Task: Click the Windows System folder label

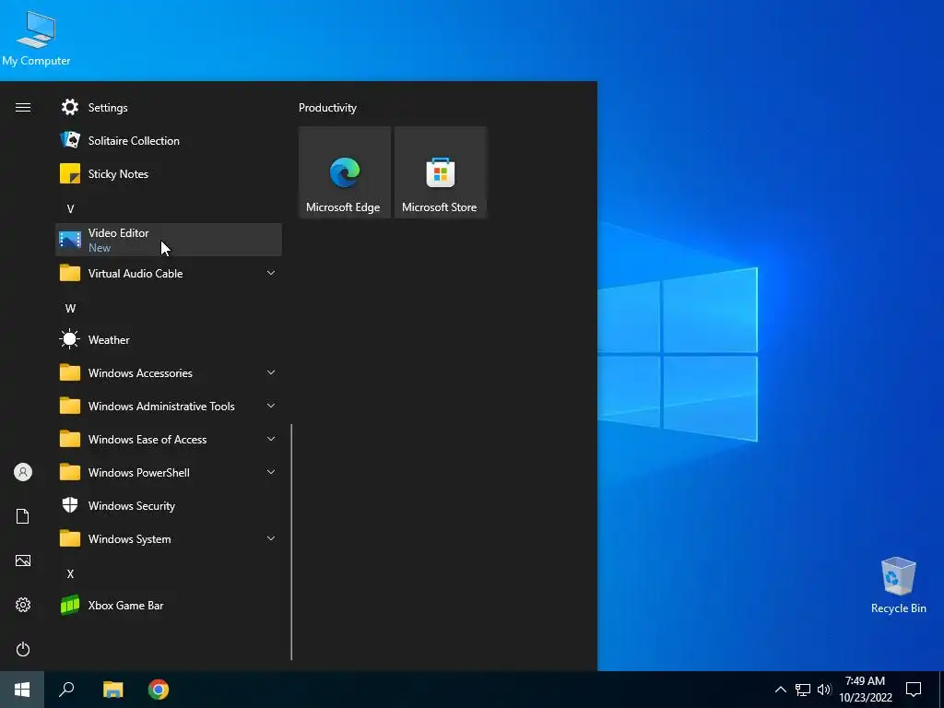Action: [129, 538]
